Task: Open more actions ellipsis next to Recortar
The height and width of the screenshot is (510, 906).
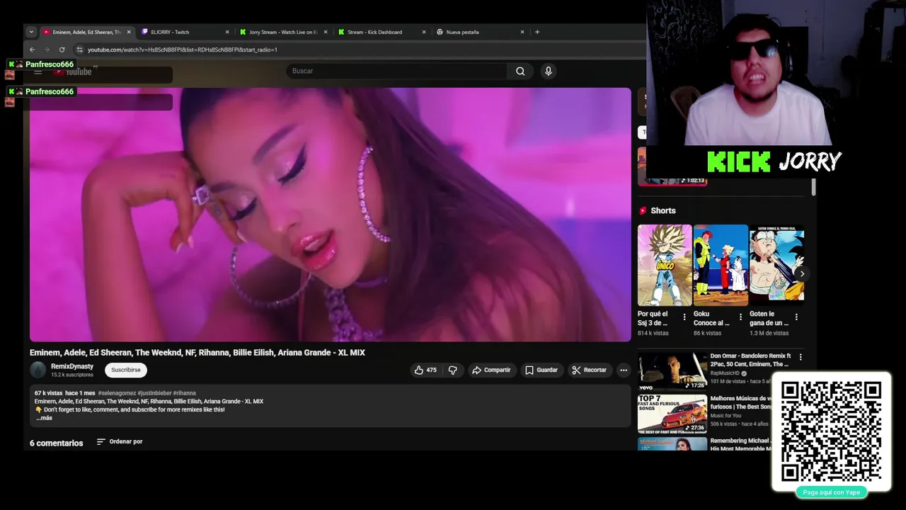Action: coord(623,370)
